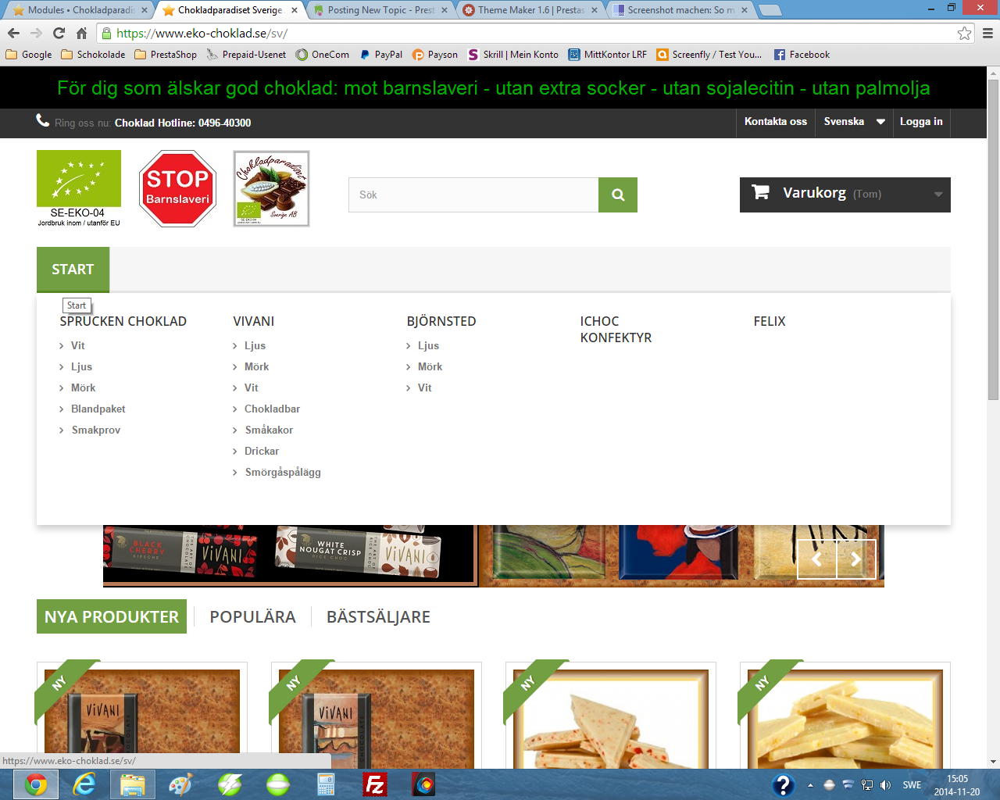Open the taskbar paint palette app
Viewport: 1000px width, 800px height.
180,784
